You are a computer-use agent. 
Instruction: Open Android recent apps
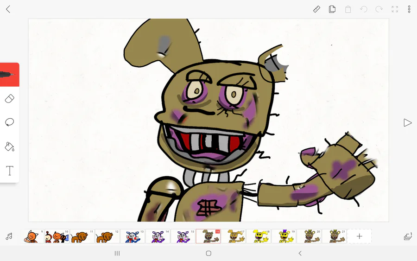click(x=117, y=253)
